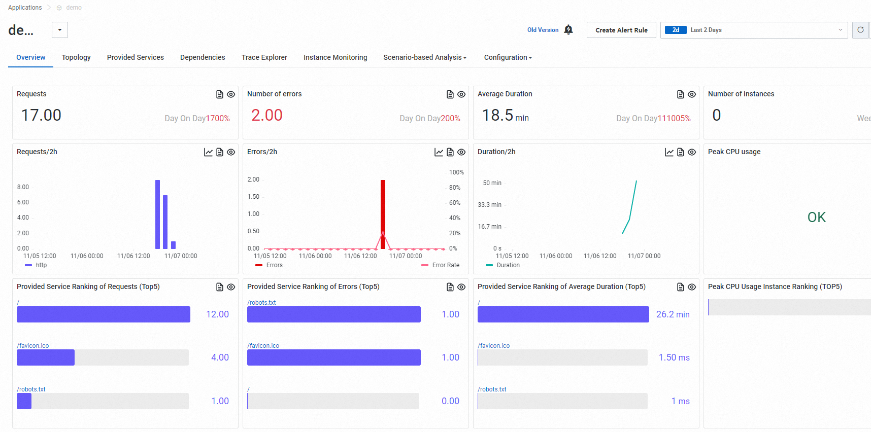The height and width of the screenshot is (432, 871).
Task: Click the Old Version link
Action: pos(543,30)
